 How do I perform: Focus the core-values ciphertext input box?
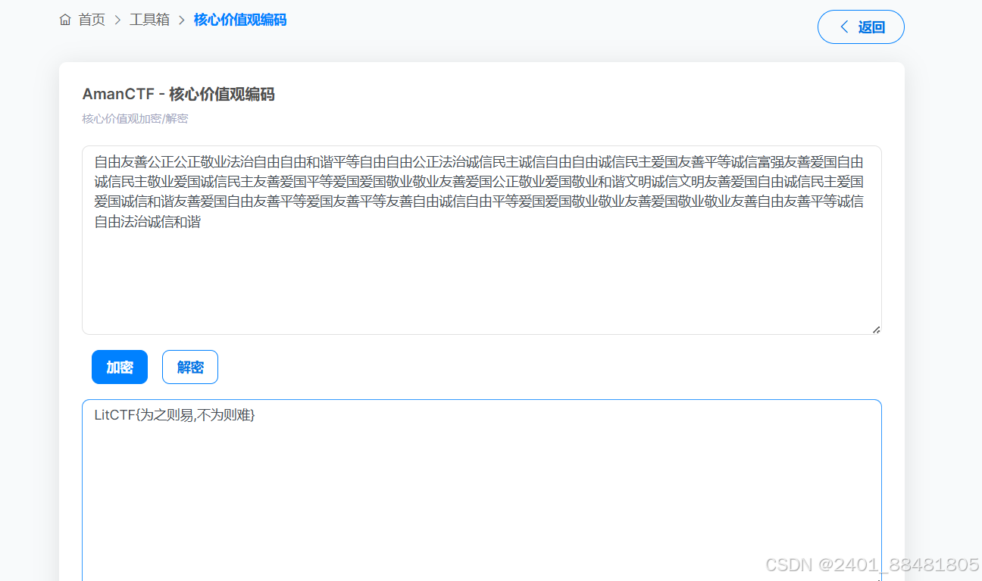(x=482, y=240)
